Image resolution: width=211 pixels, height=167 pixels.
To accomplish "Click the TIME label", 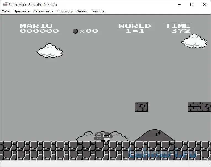I will [178, 26].
